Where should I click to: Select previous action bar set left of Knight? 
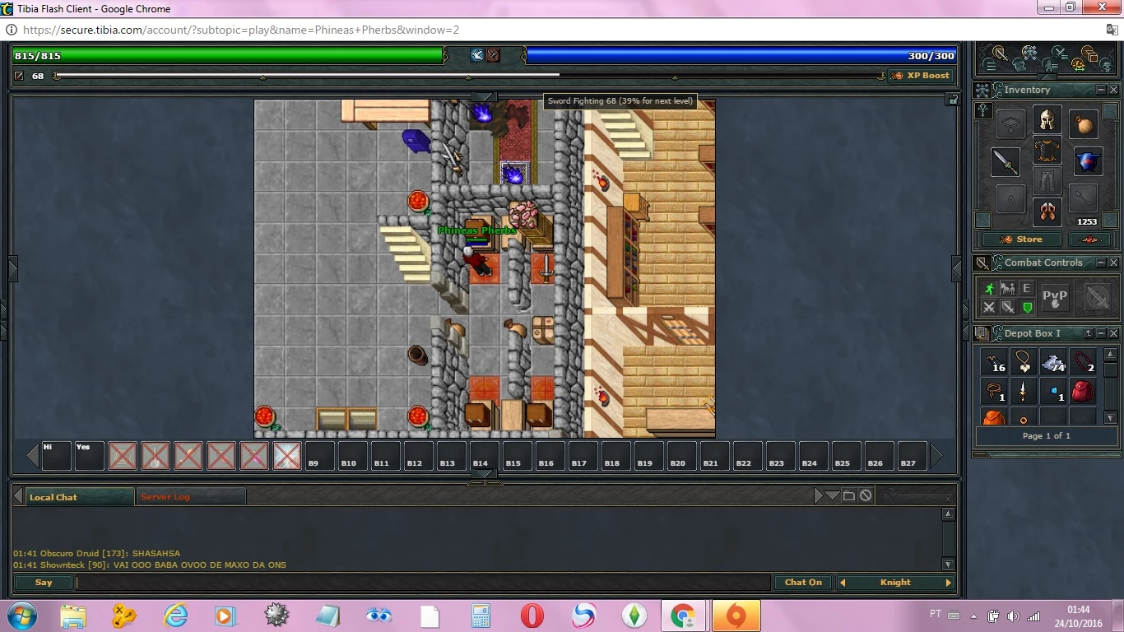click(843, 583)
